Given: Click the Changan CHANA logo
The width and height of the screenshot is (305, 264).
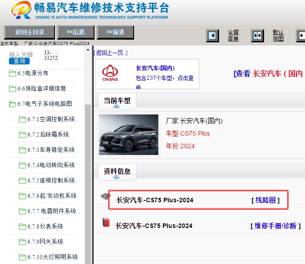Looking at the screenshot, I should click(x=110, y=73).
